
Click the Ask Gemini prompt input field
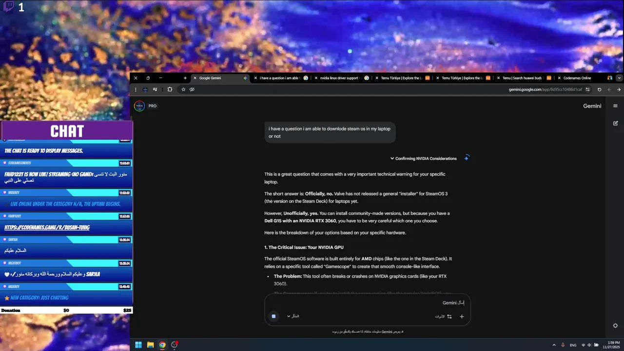pyautogui.click(x=368, y=303)
